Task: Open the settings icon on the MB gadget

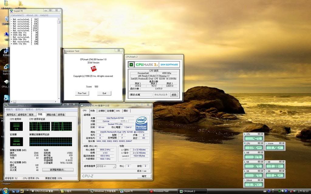Action: click(x=259, y=152)
